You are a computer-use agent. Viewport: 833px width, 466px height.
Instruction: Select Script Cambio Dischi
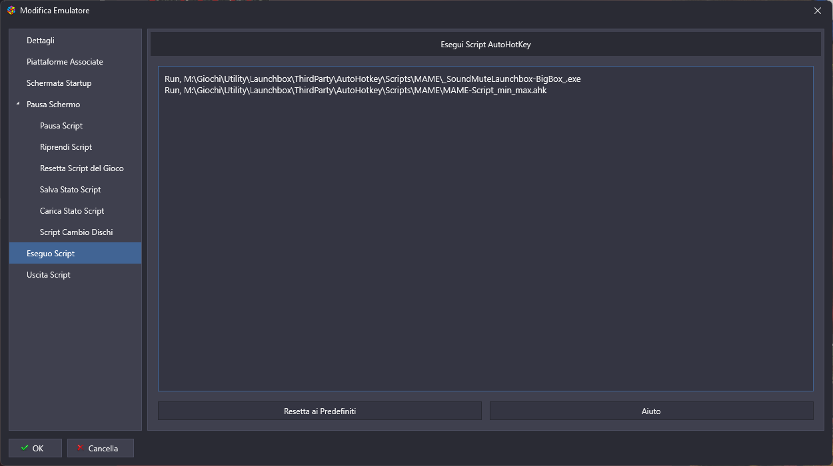tap(75, 232)
